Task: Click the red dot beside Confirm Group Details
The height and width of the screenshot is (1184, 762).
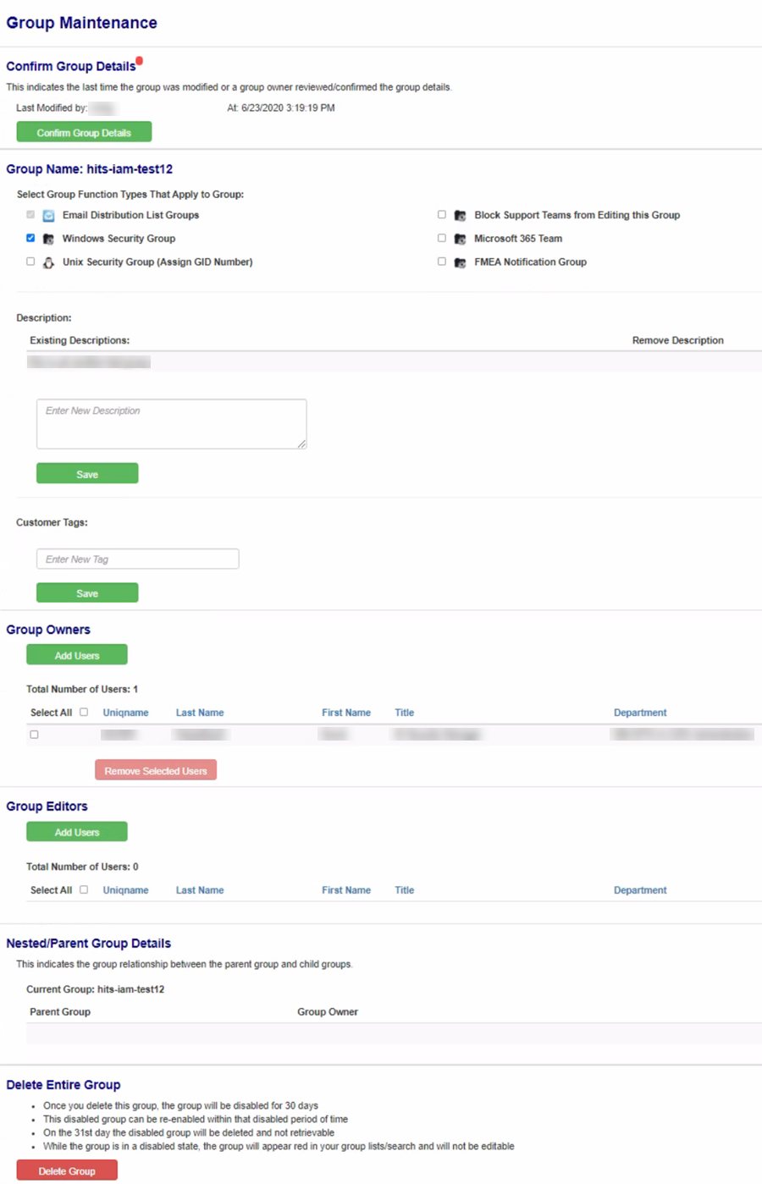Action: tap(140, 61)
